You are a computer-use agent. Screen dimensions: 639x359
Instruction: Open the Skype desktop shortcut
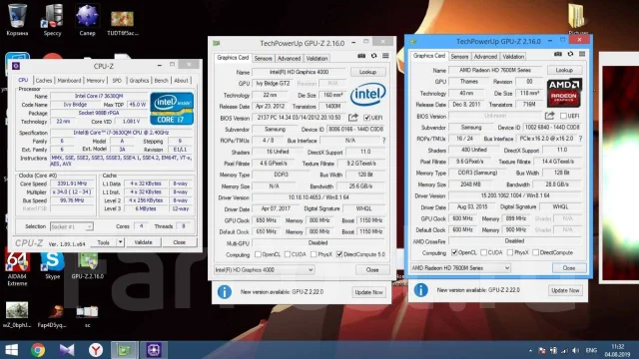[53, 265]
